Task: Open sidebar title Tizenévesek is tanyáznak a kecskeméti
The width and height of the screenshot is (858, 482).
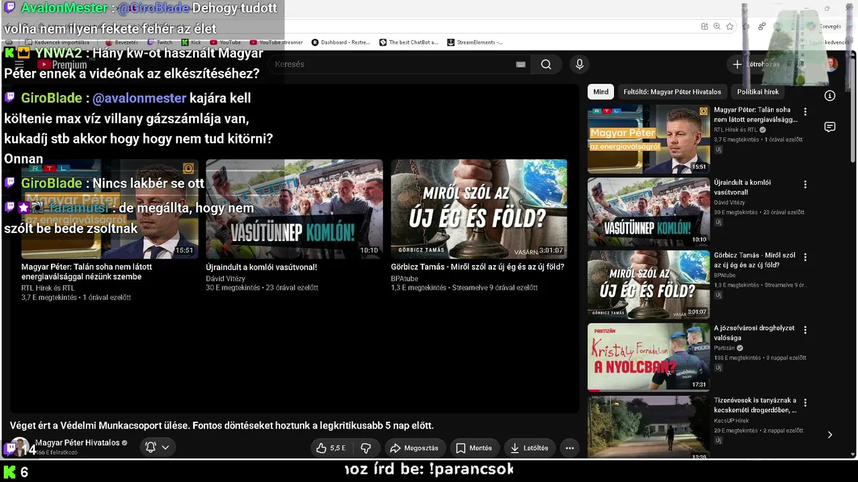Action: point(755,405)
